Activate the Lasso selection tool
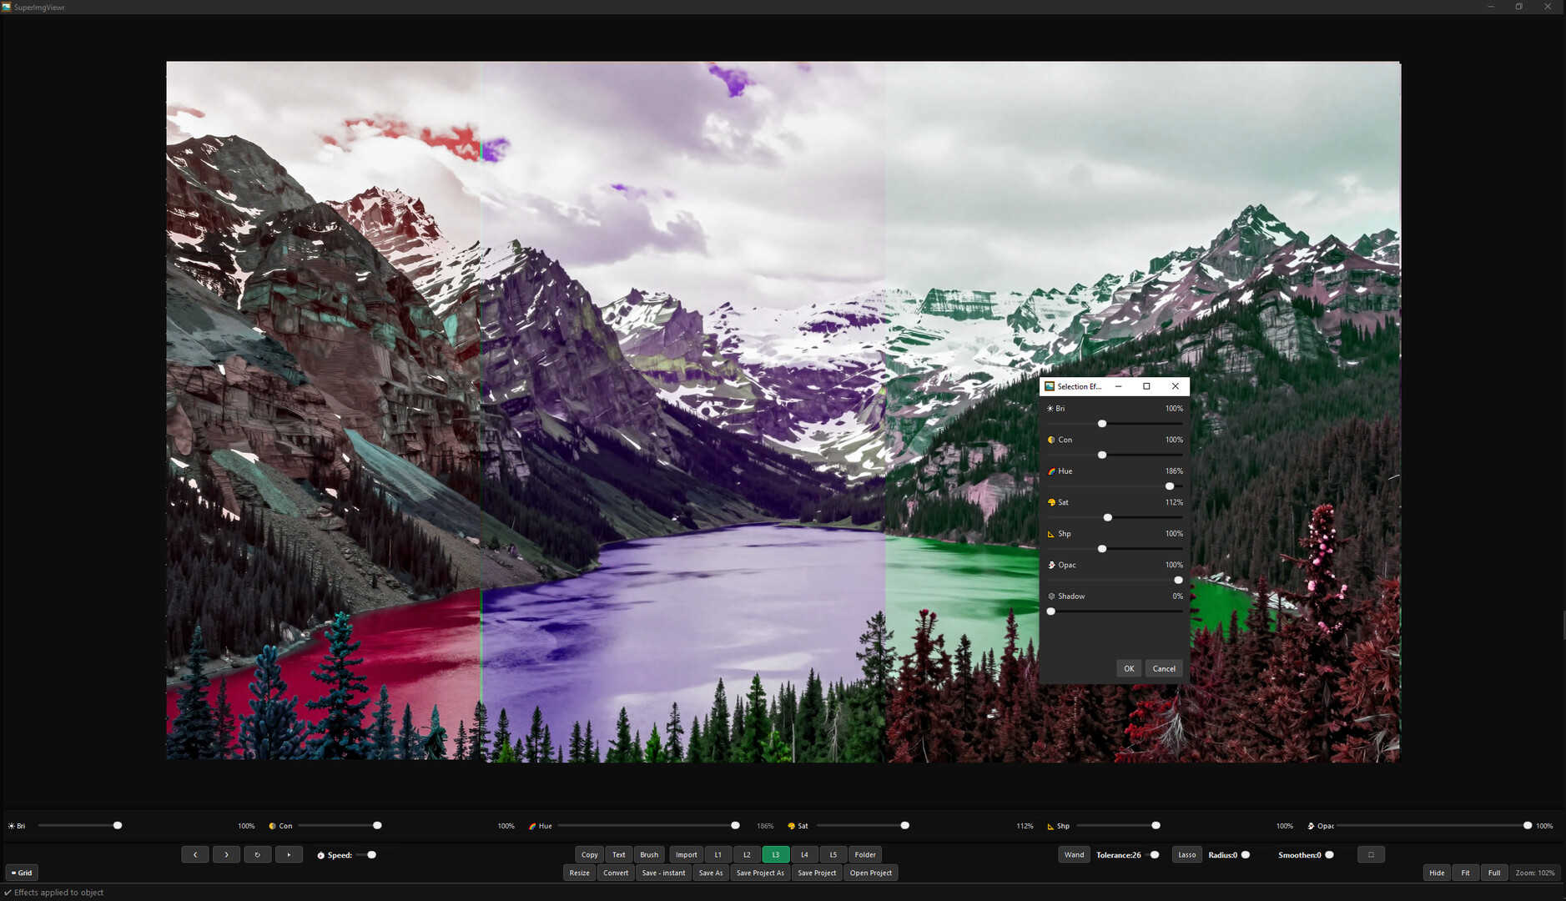 tap(1186, 854)
